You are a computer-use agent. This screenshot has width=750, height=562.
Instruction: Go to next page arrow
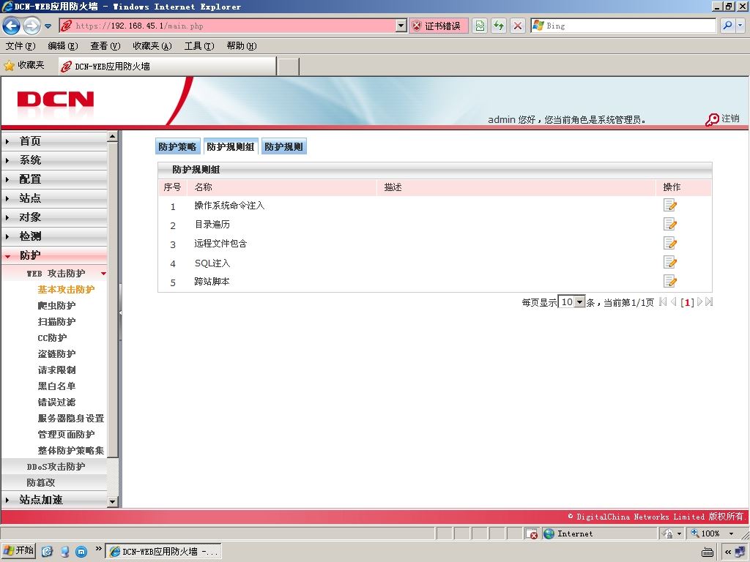[x=699, y=302]
